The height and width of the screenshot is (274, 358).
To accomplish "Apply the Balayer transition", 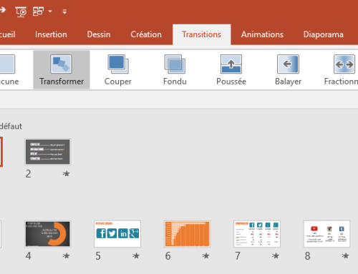I will [x=288, y=69].
